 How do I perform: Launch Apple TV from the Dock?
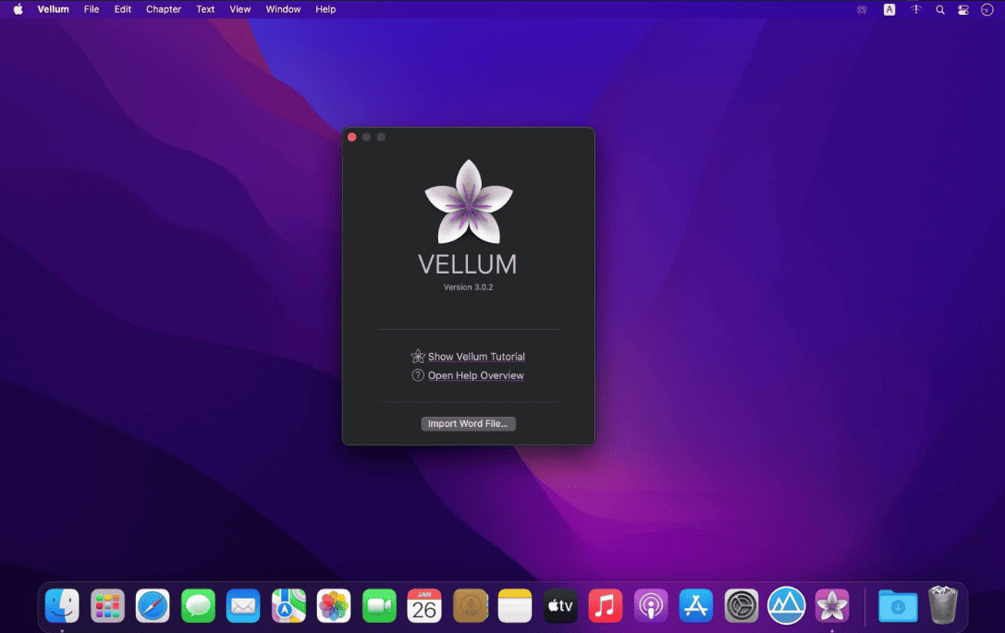coord(560,605)
